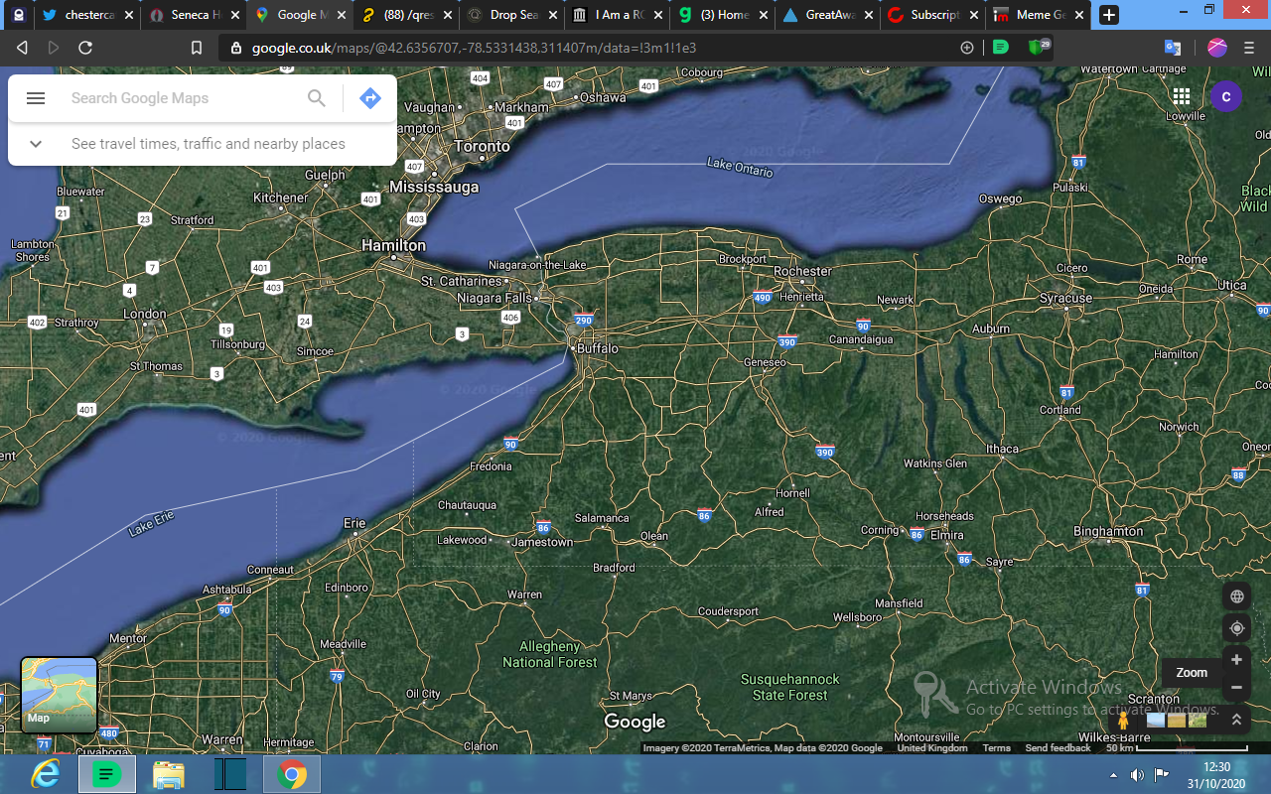Close the Google Maps tab
Image resolution: width=1271 pixels, height=794 pixels.
tap(341, 15)
